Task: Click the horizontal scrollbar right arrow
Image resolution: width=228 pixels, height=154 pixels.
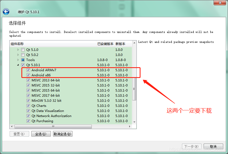Action: 130,126
